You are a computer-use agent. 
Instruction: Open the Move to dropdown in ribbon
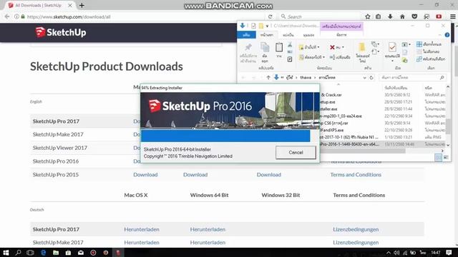309,47
